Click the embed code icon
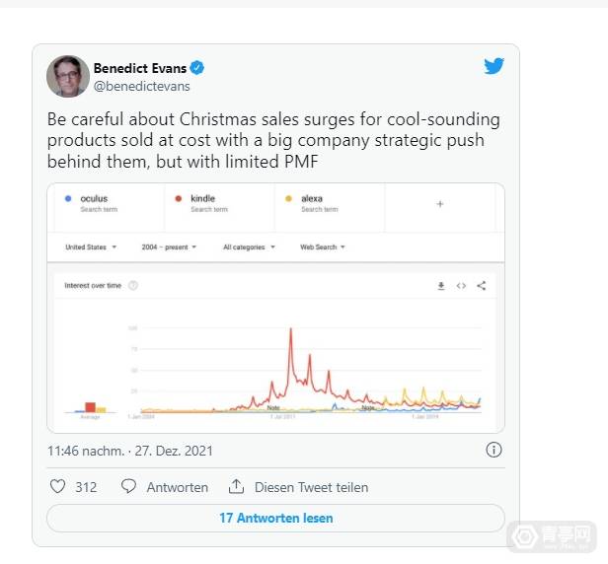The width and height of the screenshot is (608, 564). [461, 286]
